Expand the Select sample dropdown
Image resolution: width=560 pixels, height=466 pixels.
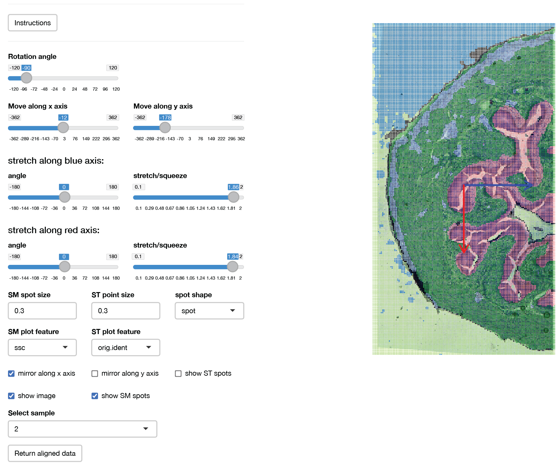coord(82,429)
